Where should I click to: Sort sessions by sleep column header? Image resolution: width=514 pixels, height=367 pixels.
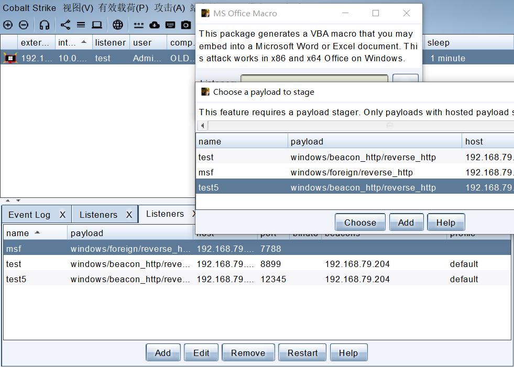tap(469, 42)
